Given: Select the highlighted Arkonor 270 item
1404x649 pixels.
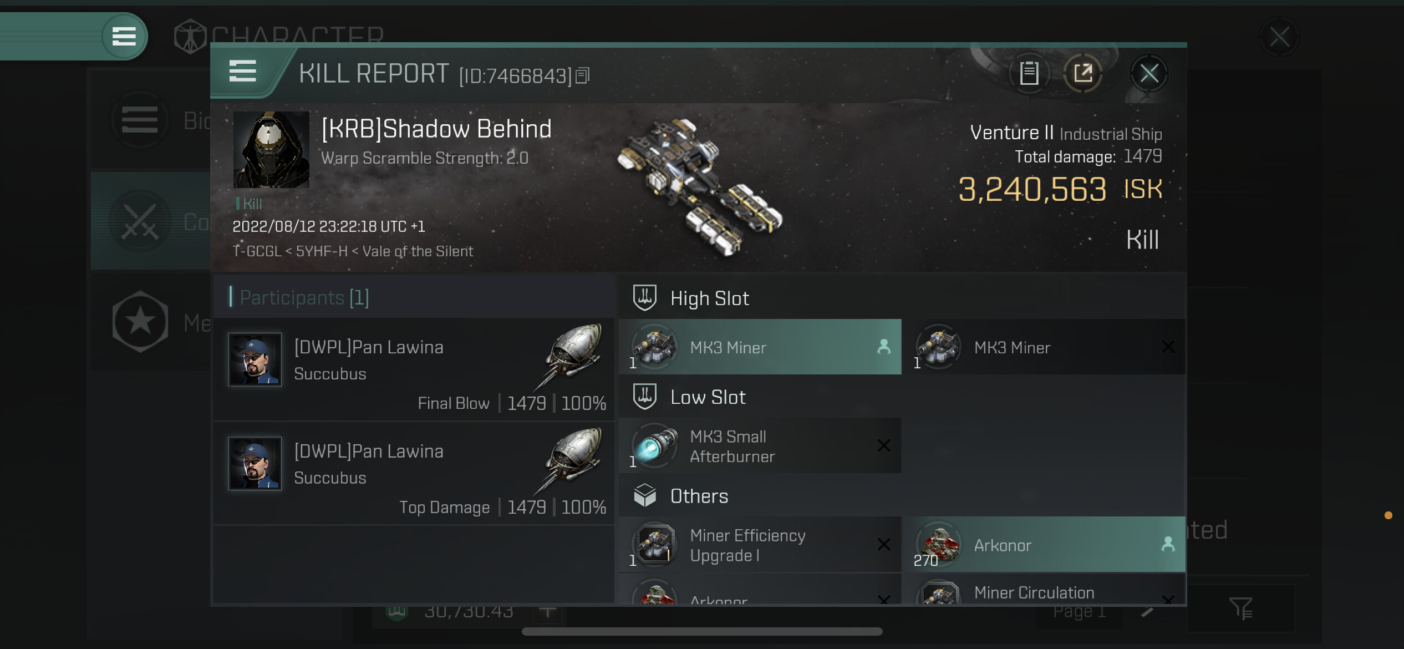Looking at the screenshot, I should click(1044, 545).
